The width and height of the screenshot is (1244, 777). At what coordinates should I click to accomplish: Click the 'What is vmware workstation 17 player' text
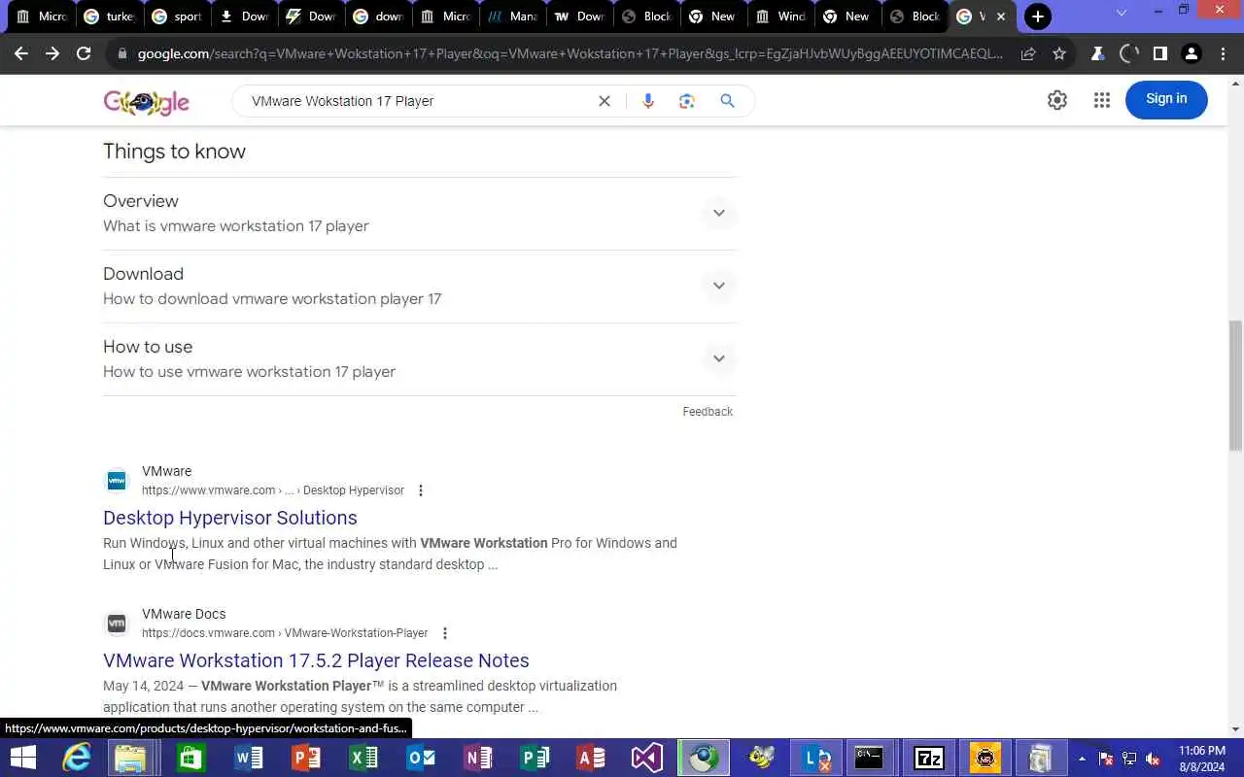tap(236, 226)
